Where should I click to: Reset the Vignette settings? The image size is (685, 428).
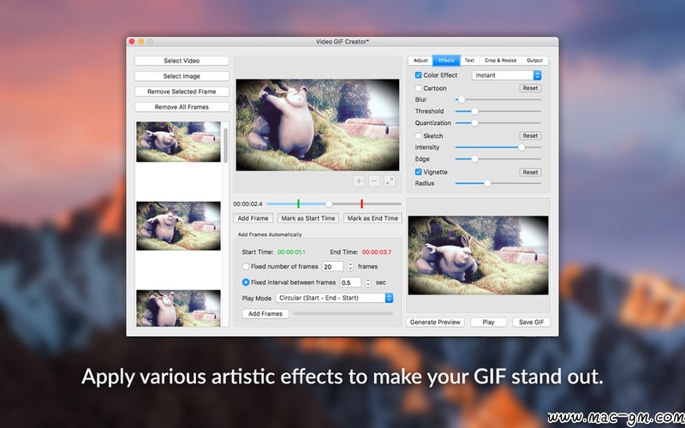(x=530, y=172)
